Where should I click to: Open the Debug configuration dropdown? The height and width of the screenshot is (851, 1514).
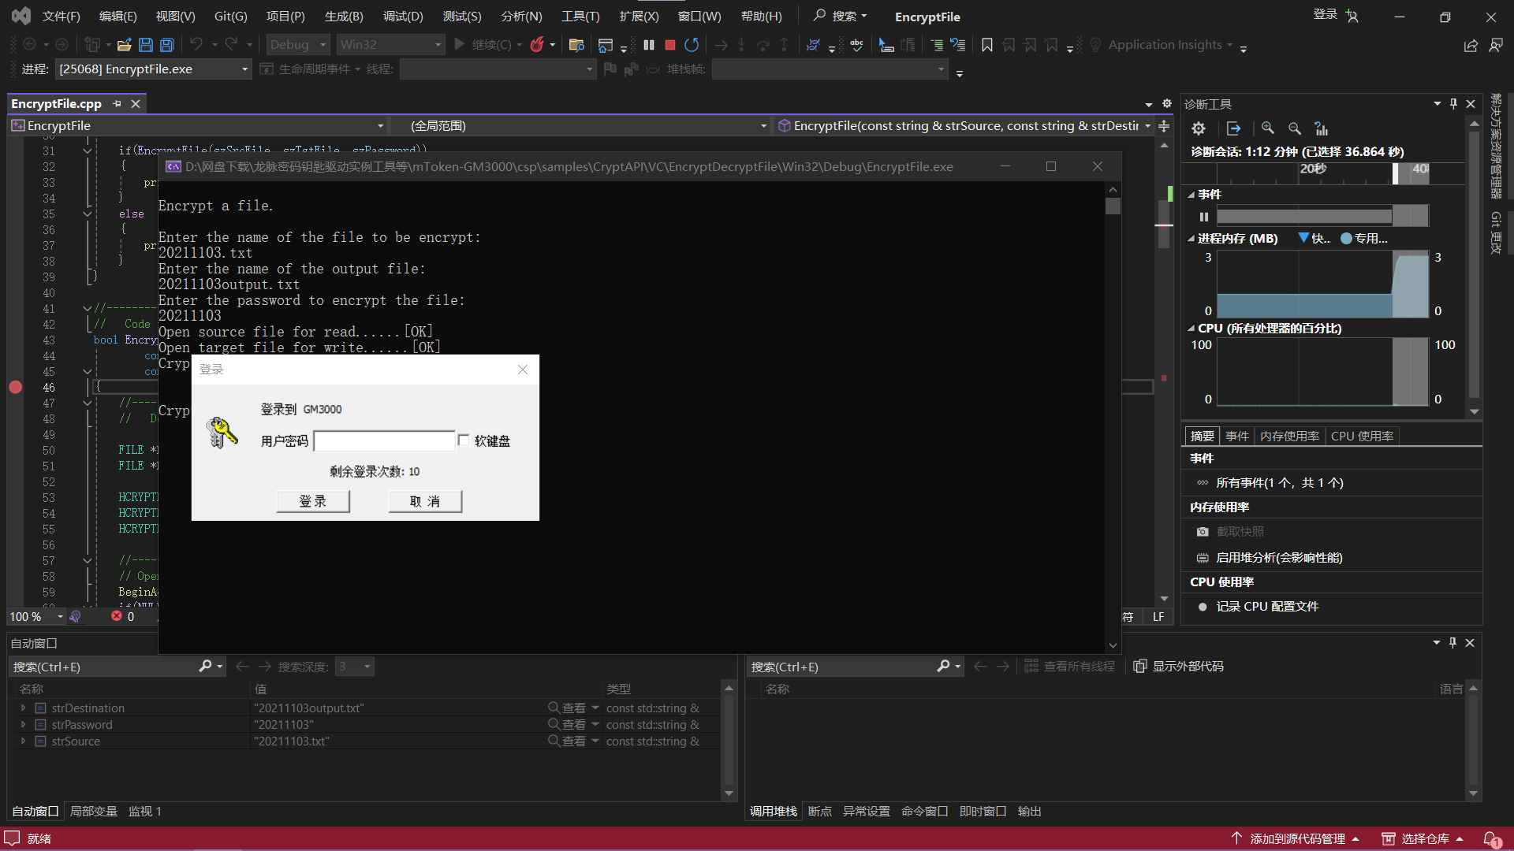pyautogui.click(x=298, y=45)
